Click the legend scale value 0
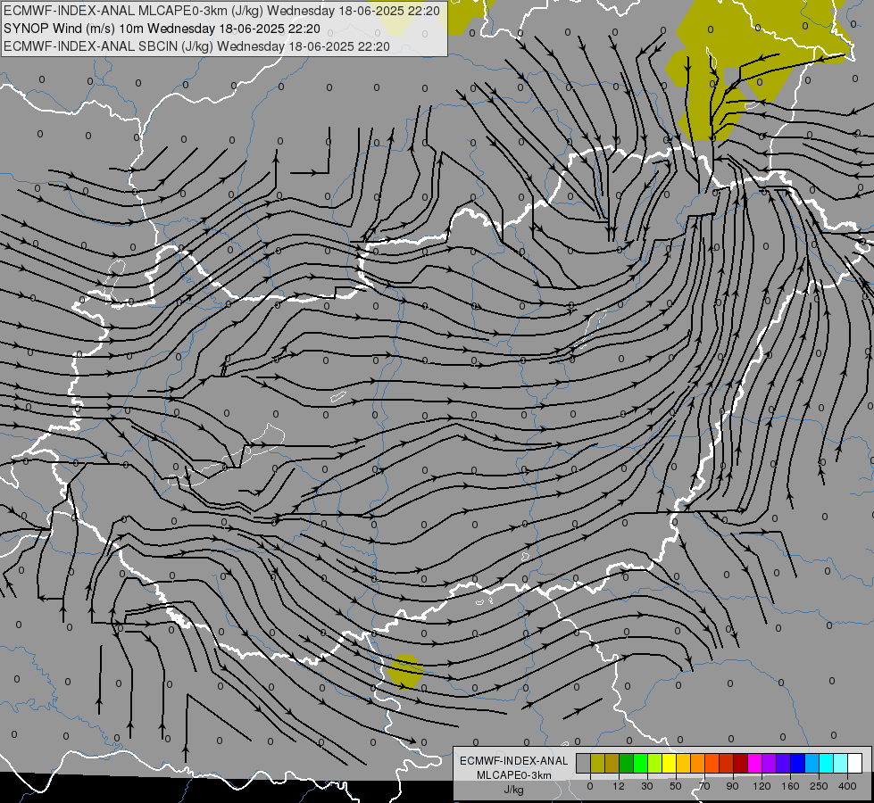The height and width of the screenshot is (803, 874). pos(590,786)
